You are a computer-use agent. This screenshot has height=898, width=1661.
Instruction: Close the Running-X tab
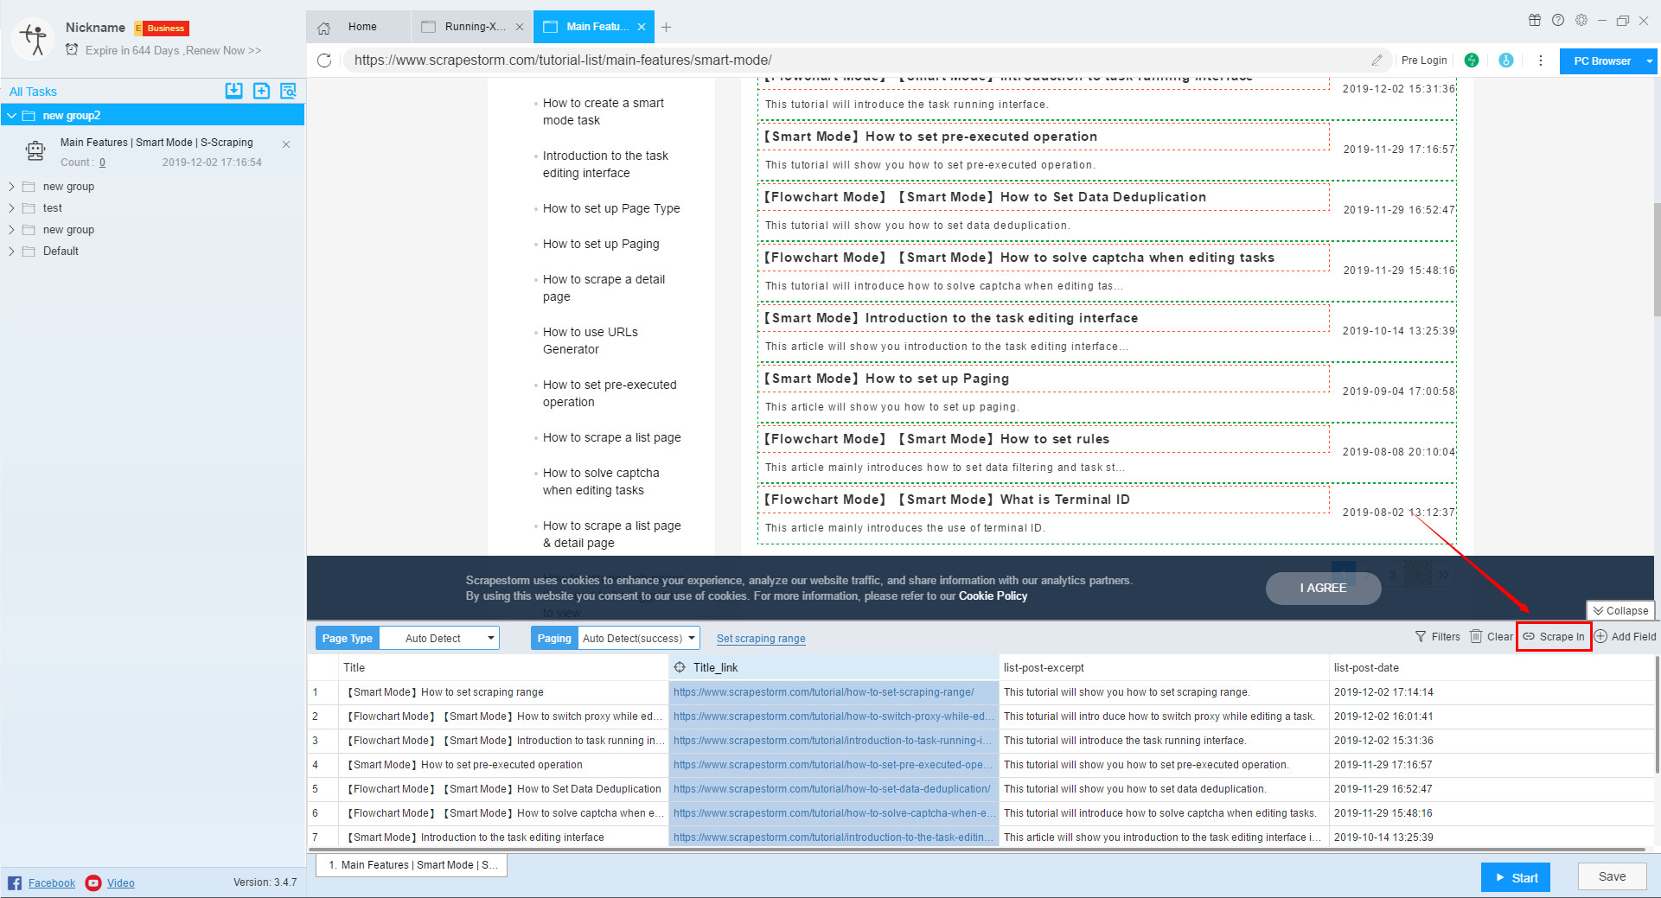pos(520,28)
